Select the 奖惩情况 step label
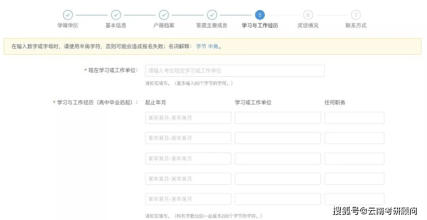The height and width of the screenshot is (220, 427). click(308, 25)
